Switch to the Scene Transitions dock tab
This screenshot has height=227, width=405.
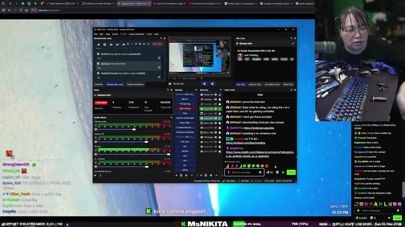click(135, 84)
